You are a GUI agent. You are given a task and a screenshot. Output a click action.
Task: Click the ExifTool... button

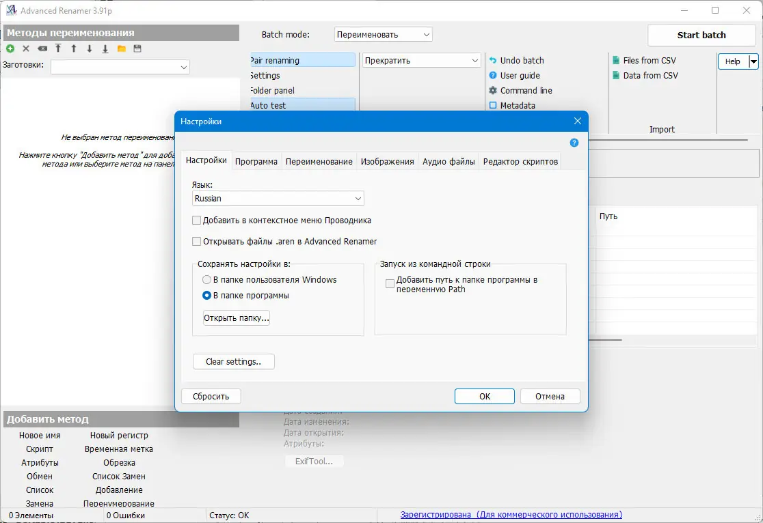tap(314, 462)
